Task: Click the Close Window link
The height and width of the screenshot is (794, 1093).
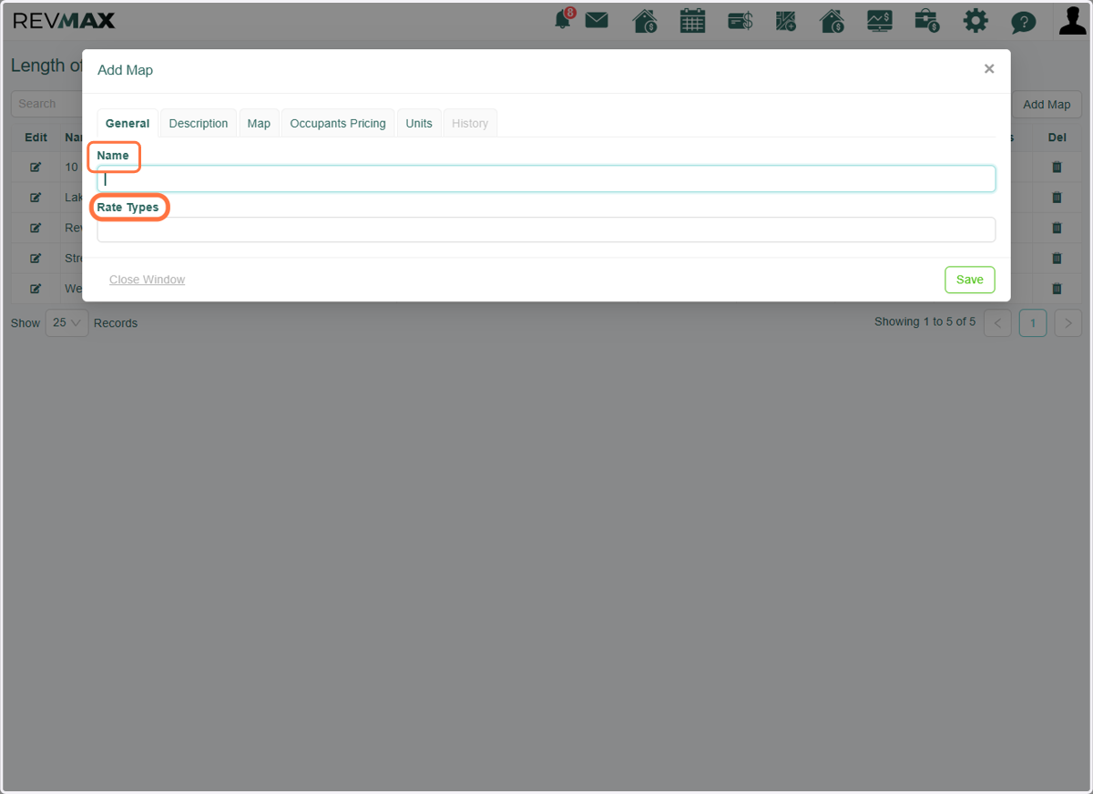Action: click(x=147, y=280)
